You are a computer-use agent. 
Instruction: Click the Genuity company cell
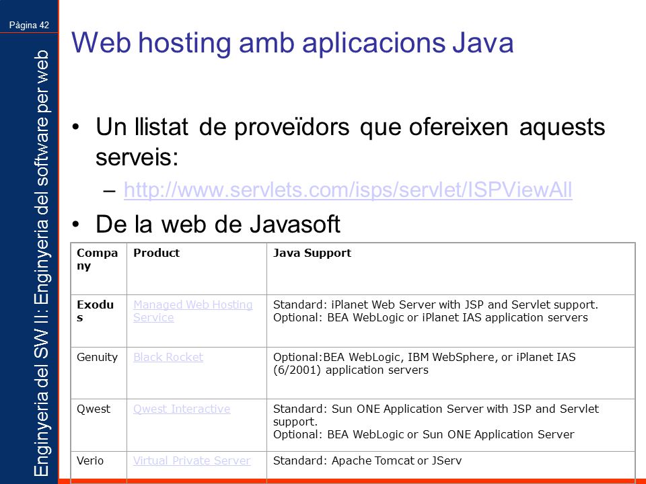click(x=99, y=373)
